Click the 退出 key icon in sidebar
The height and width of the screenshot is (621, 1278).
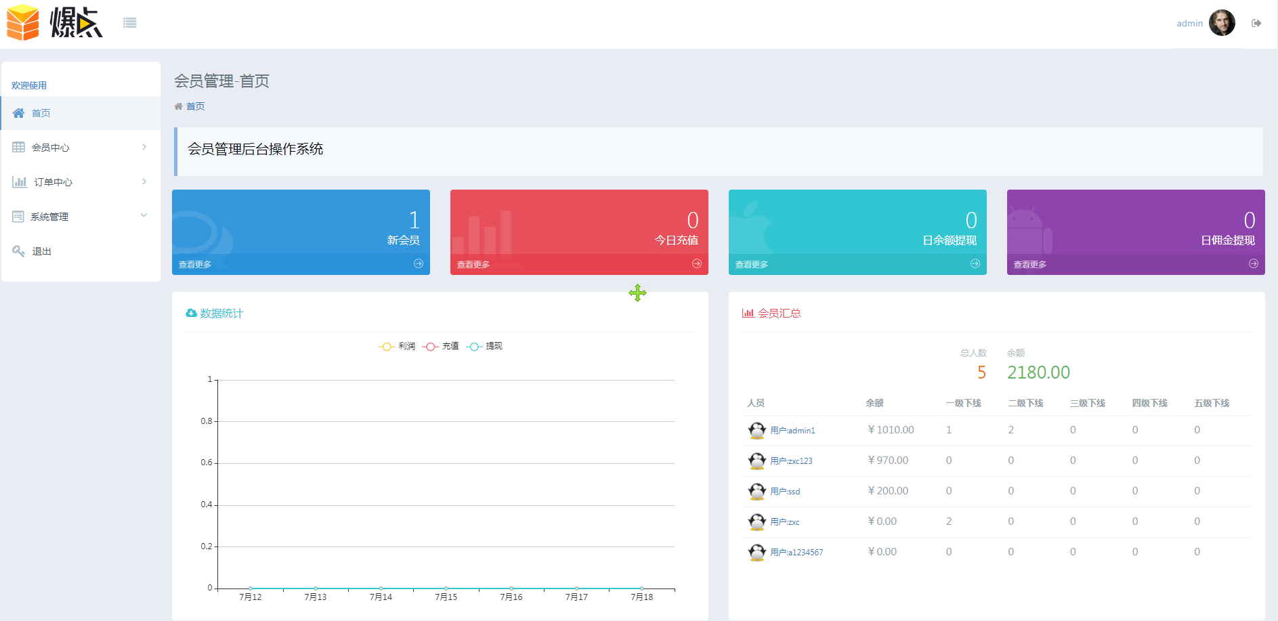click(18, 251)
